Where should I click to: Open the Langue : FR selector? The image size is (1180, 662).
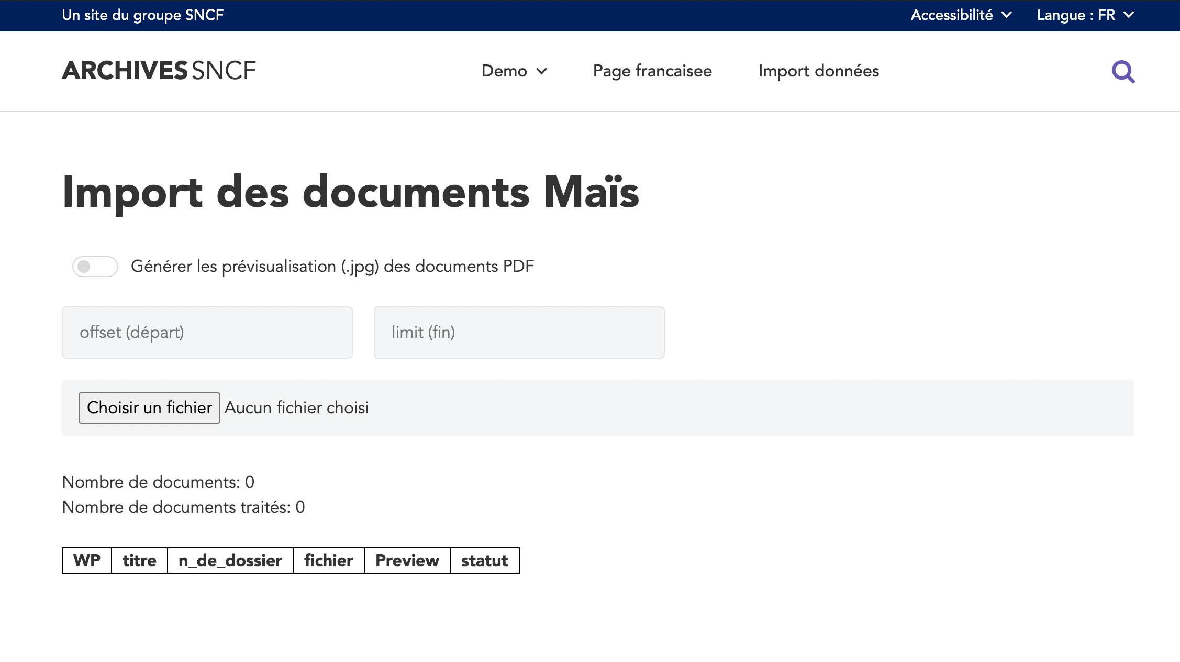(1085, 15)
